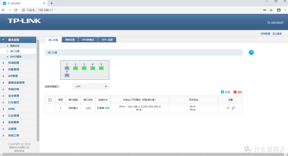
Task: Click the 详细 link in connection status
Action: (x=107, y=108)
